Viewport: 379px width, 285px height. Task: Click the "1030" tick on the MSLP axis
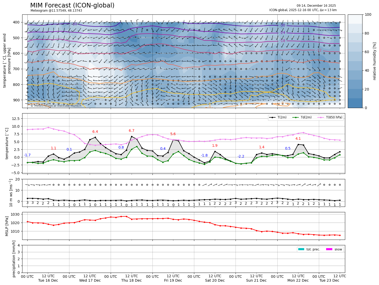pos(15,214)
